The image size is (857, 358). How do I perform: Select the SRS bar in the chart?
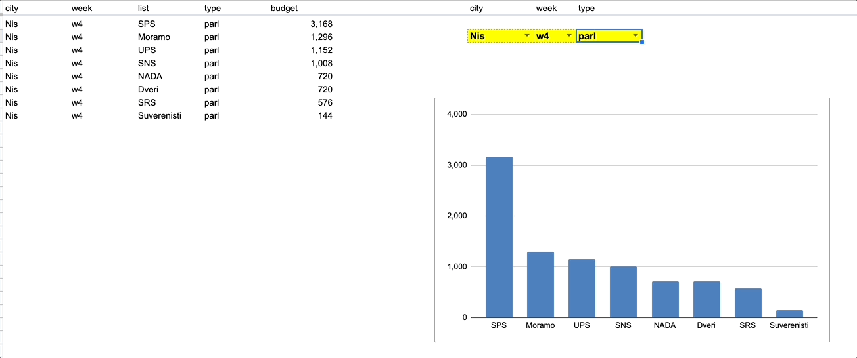(x=748, y=303)
